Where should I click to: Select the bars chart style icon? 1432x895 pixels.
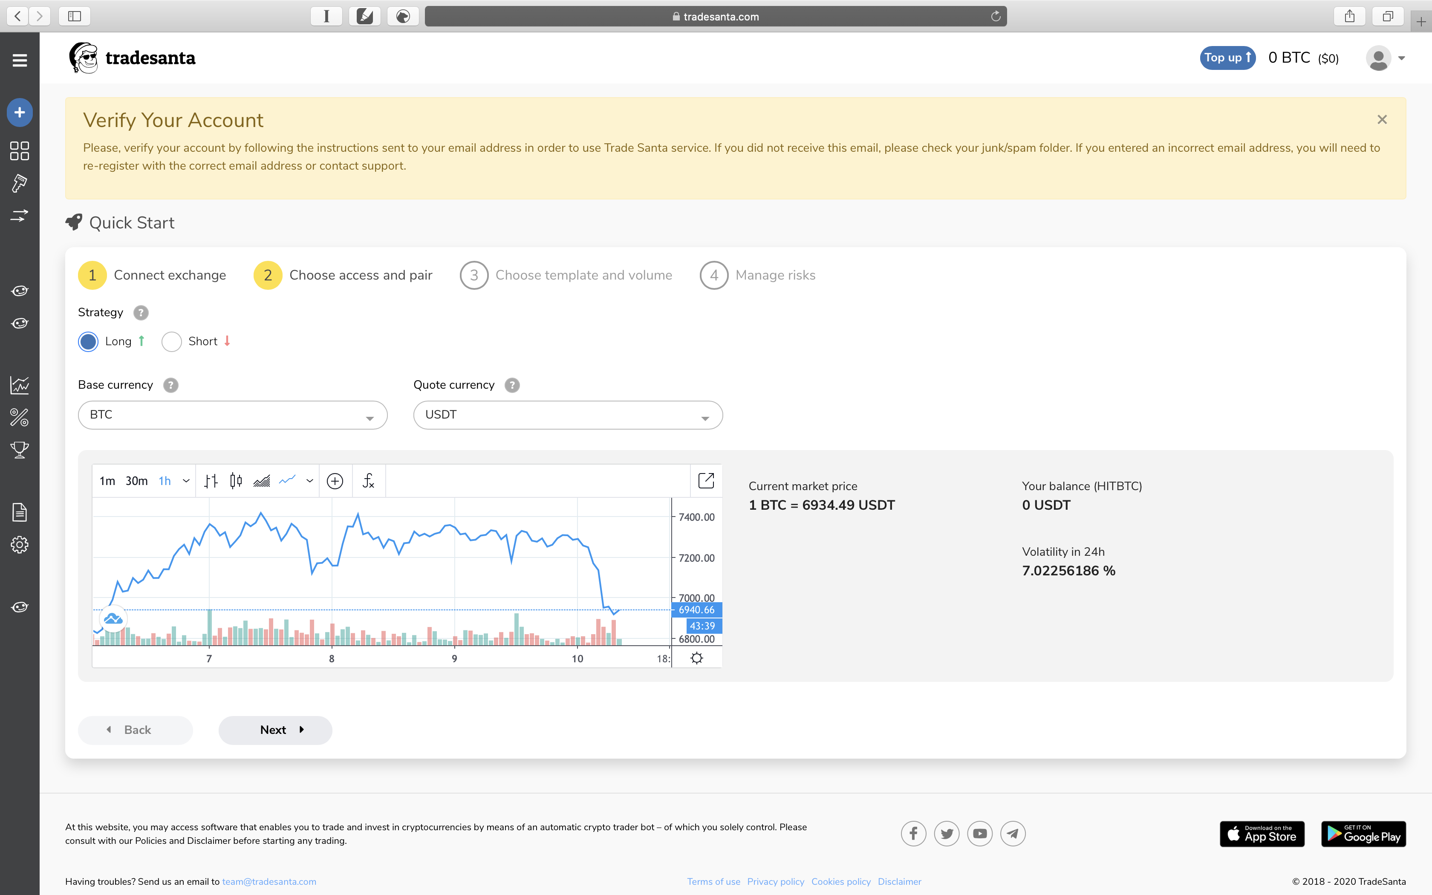(211, 481)
